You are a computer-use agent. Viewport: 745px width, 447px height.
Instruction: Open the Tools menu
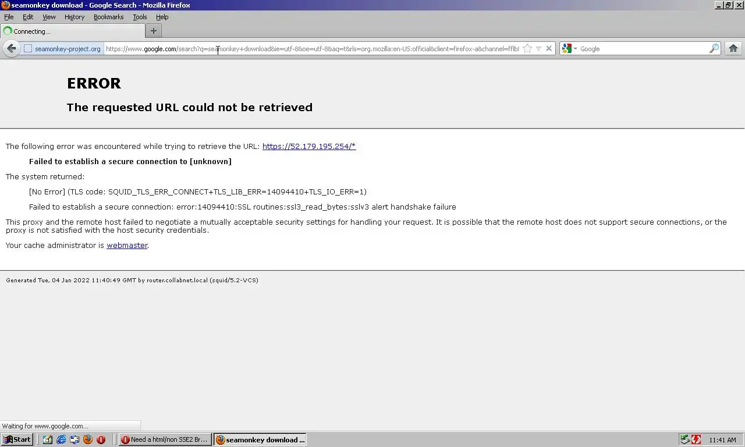pyautogui.click(x=140, y=17)
